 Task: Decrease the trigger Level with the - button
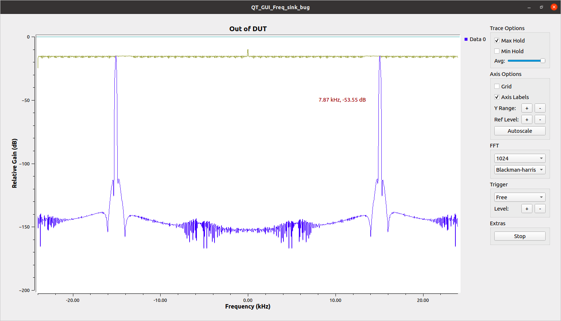(x=540, y=208)
